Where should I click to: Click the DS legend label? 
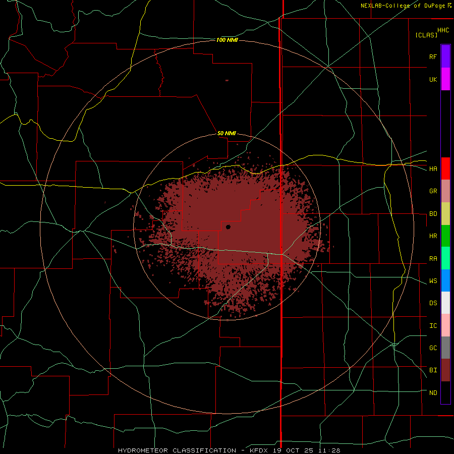coord(433,303)
